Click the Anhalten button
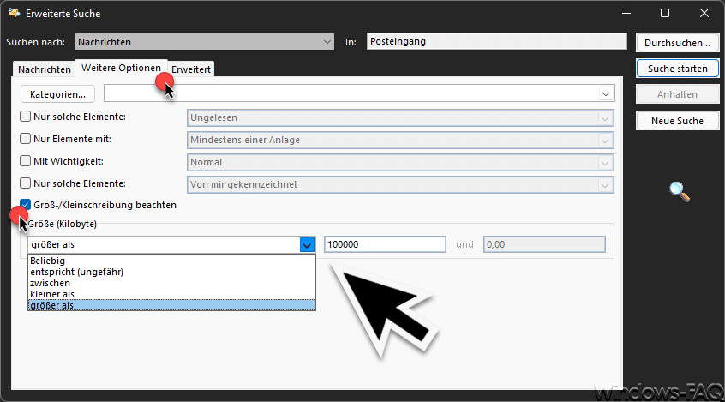This screenshot has height=402, width=725. [677, 94]
